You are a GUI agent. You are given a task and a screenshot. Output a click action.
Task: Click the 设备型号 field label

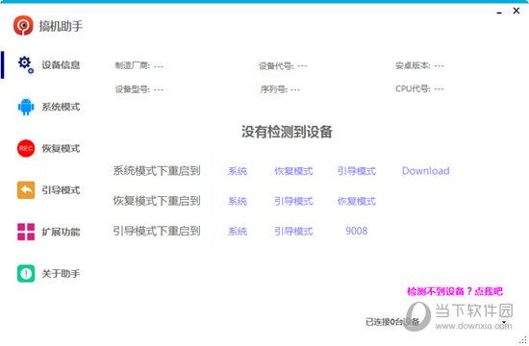pyautogui.click(x=133, y=89)
